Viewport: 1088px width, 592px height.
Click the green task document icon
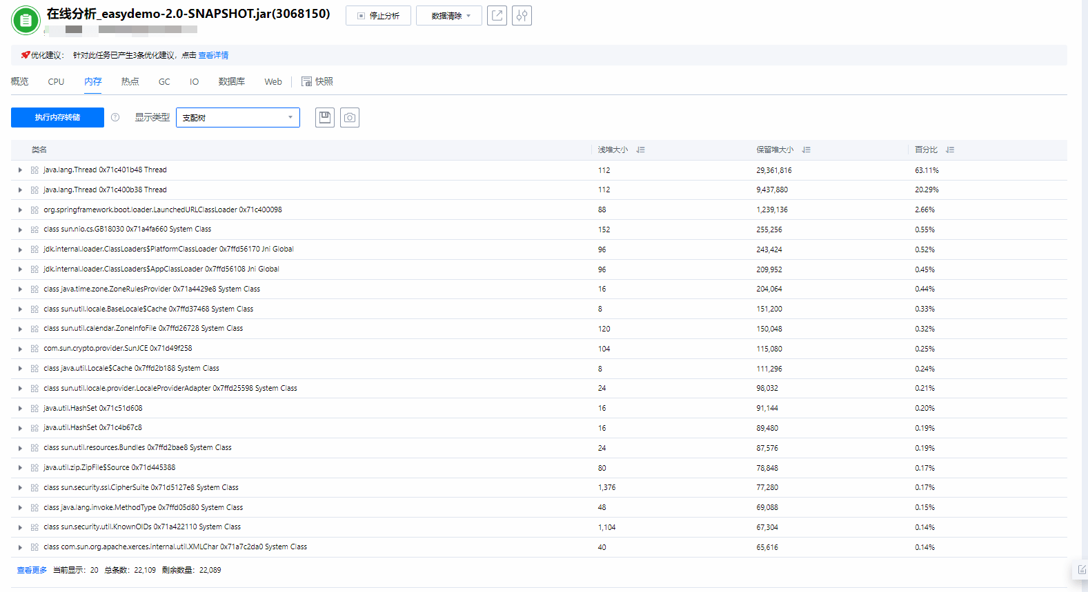26,20
